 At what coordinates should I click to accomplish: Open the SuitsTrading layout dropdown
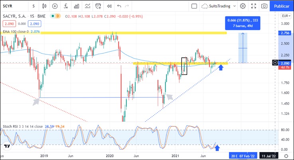tap(219, 6)
